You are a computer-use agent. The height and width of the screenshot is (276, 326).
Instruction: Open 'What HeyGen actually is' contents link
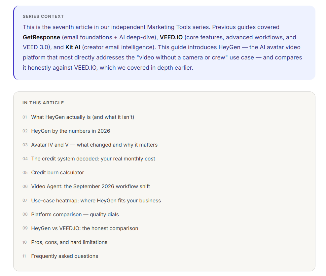(x=83, y=117)
